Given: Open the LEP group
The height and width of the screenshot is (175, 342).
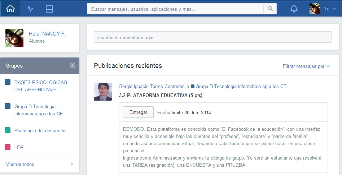Looking at the screenshot, I should click(19, 147).
